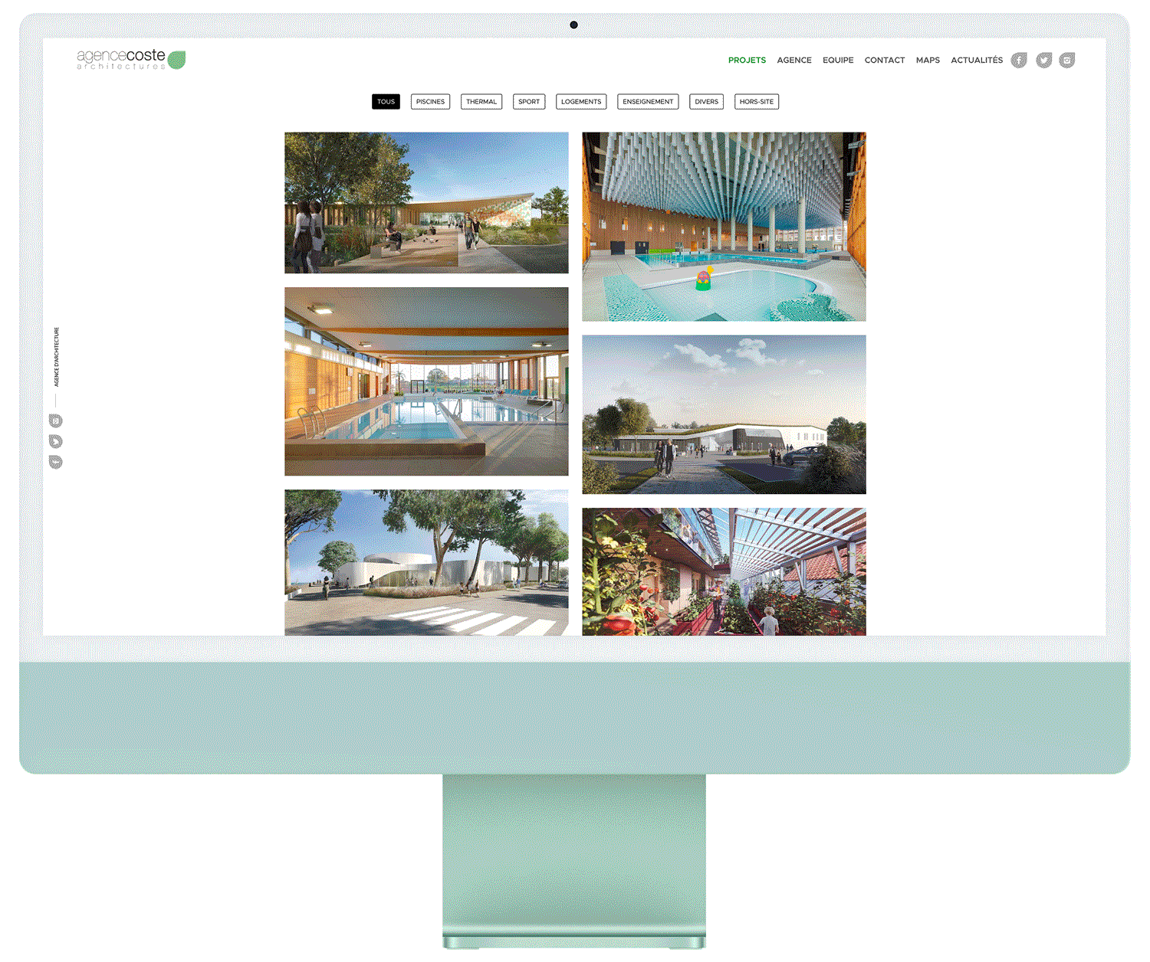Show LOGEMENTS category projects
Viewport: 1150px width, 962px height.
581,102
